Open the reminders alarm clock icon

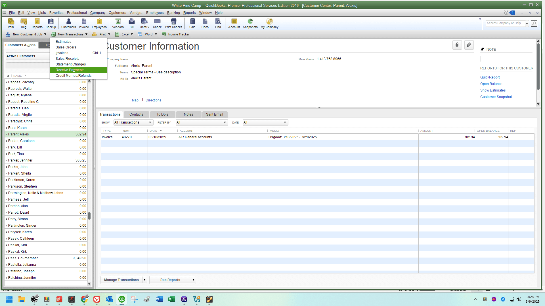(x=506, y=13)
